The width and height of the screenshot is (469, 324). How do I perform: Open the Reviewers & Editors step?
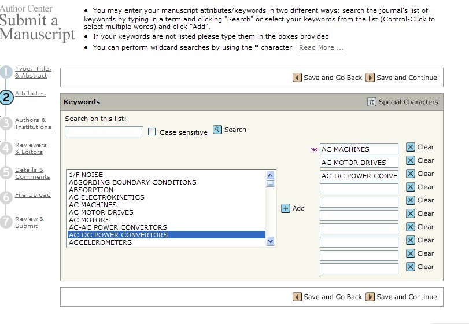[31, 149]
